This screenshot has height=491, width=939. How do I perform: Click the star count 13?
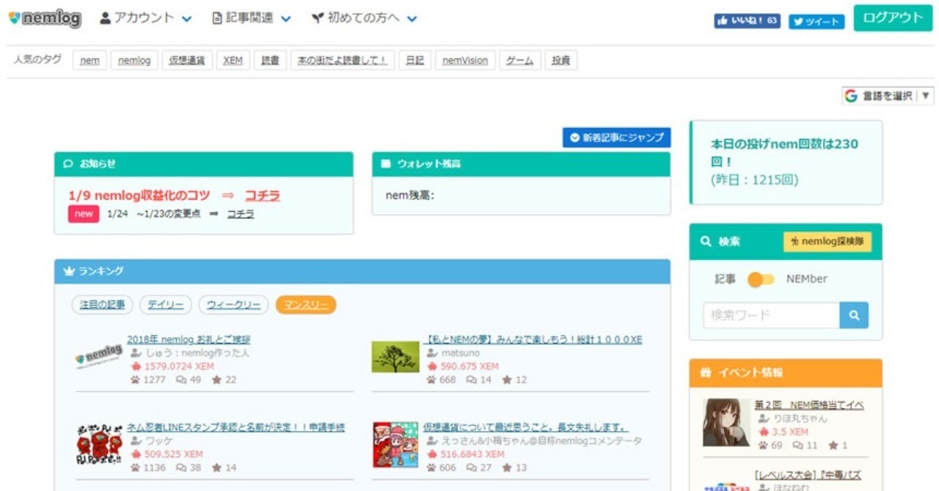point(514,468)
